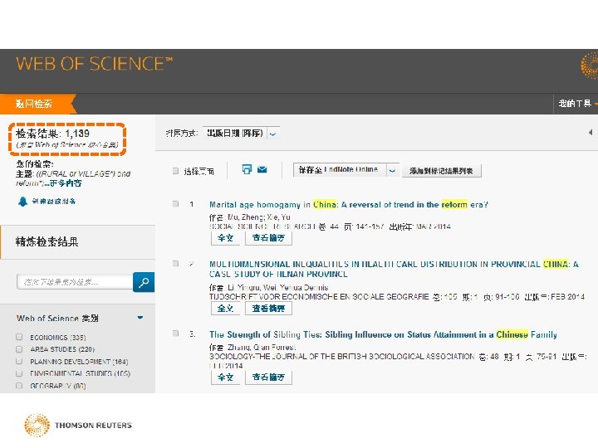Open The Strength of Sibling Ties article
598x448 pixels.
click(x=383, y=334)
